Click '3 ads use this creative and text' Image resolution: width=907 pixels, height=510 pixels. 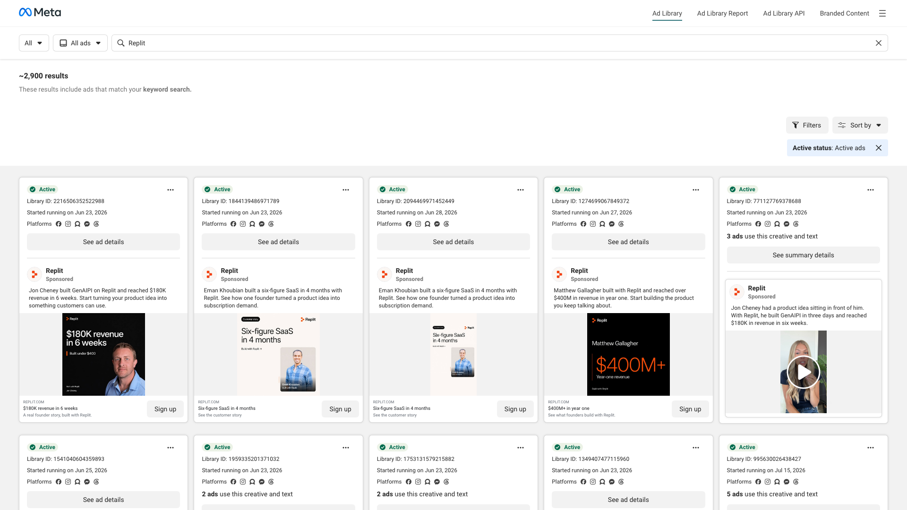(x=772, y=236)
